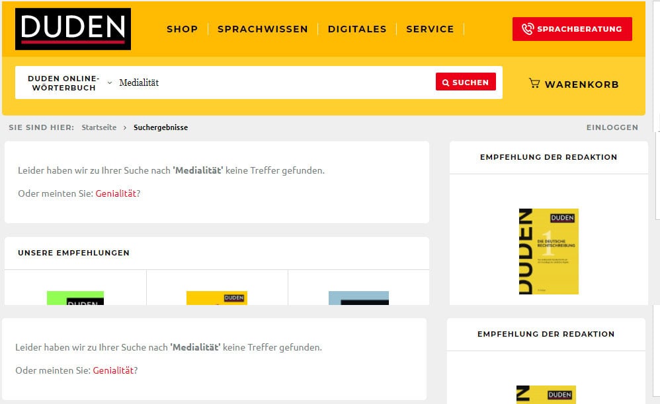This screenshot has height=404, width=660.
Task: Click the red SPRACHBERATUNG button
Action: click(572, 29)
